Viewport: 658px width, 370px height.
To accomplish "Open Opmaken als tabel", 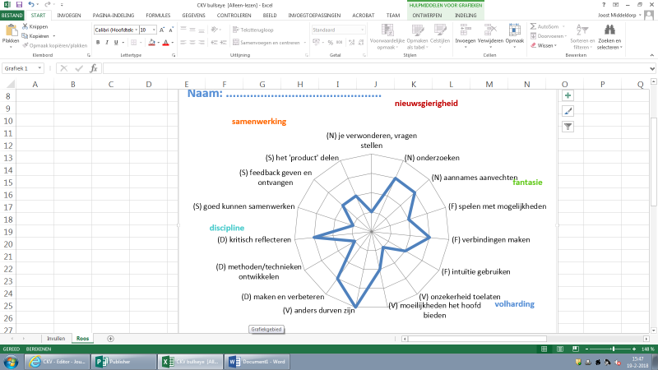I will coord(417,36).
